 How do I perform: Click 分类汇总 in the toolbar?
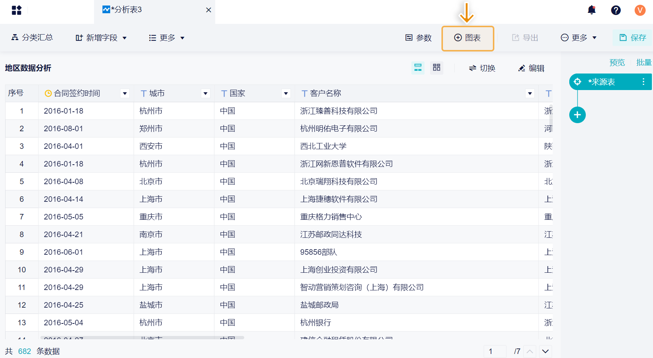(x=32, y=37)
